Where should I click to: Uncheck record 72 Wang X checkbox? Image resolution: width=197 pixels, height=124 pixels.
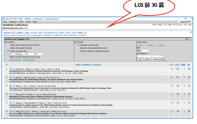[x=11, y=103]
